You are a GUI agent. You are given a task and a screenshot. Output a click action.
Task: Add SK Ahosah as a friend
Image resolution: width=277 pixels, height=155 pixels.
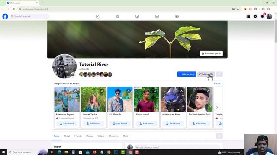point(120,124)
